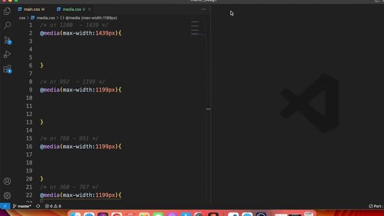
Task: Click the media.css breadcrumb
Action: click(43, 18)
